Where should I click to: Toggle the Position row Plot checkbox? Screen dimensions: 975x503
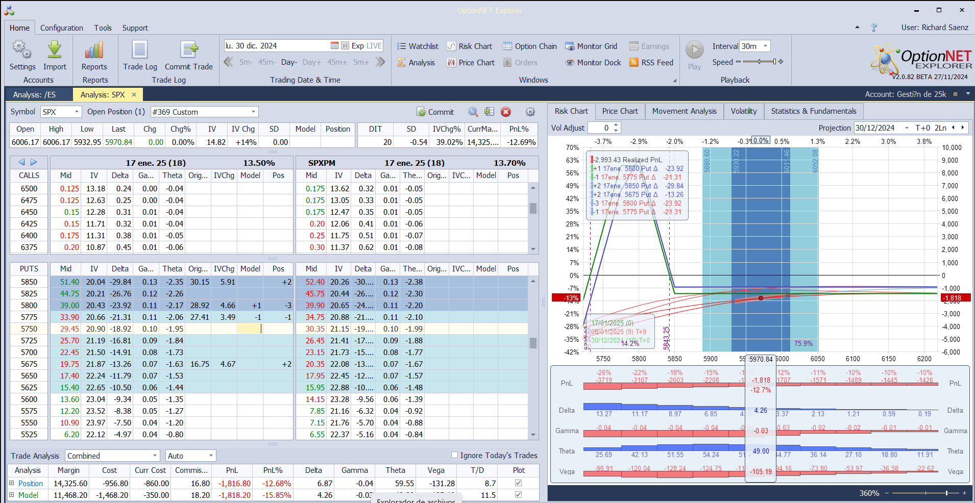click(x=519, y=483)
